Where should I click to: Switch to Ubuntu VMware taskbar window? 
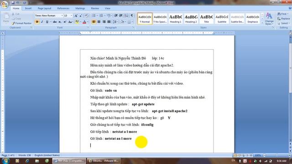tap(104, 161)
